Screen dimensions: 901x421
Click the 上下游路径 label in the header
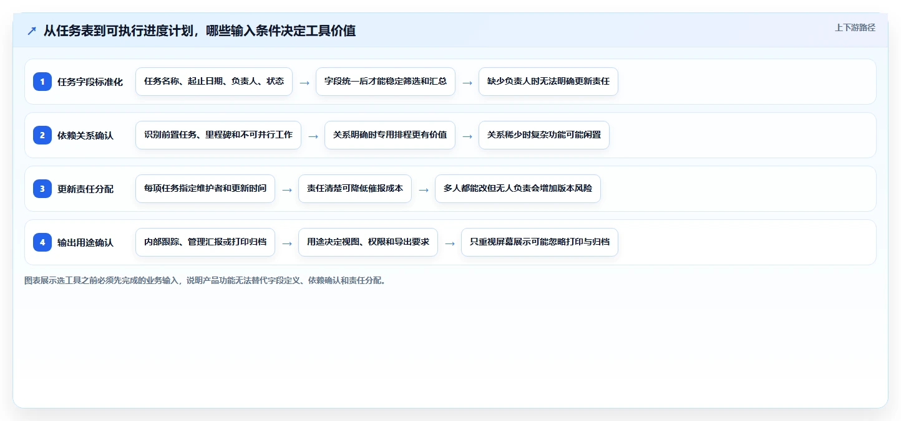855,27
